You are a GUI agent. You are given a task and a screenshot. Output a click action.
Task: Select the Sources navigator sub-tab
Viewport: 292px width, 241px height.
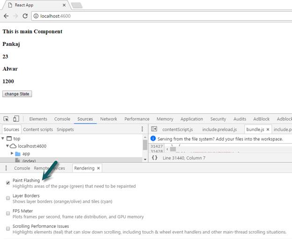[11, 130]
